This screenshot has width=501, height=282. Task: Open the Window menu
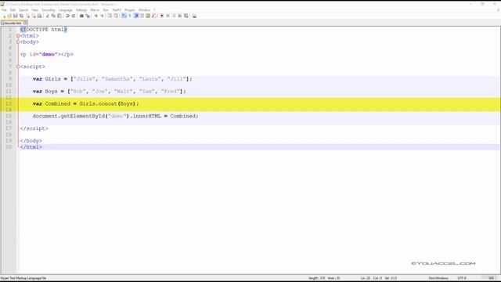[x=144, y=10]
